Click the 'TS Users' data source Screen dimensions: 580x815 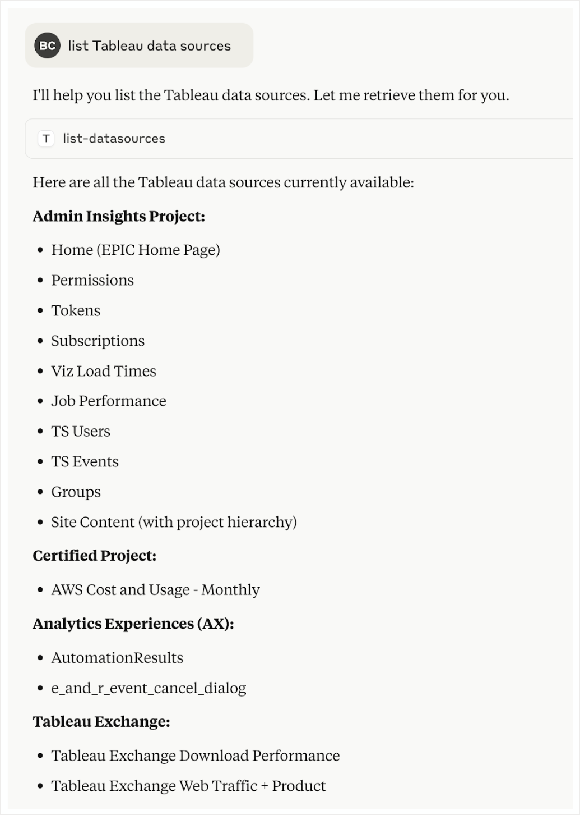click(81, 432)
